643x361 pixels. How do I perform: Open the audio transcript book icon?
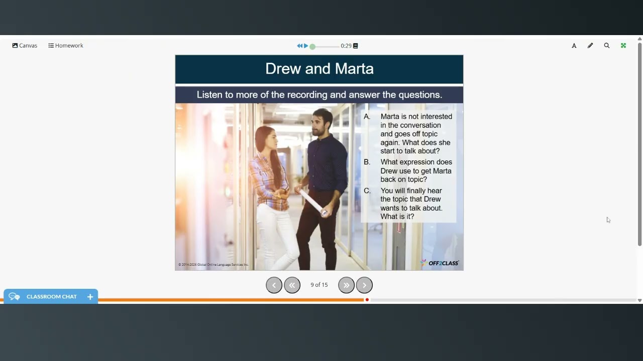pos(356,46)
